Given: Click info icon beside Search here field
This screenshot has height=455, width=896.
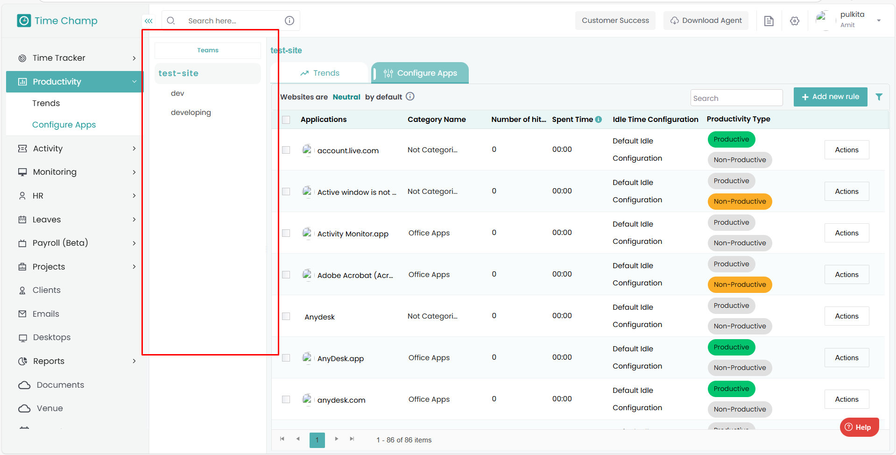Looking at the screenshot, I should (289, 21).
